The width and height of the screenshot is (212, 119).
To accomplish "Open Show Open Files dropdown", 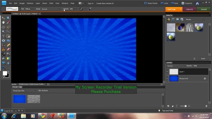I will 24,91.
